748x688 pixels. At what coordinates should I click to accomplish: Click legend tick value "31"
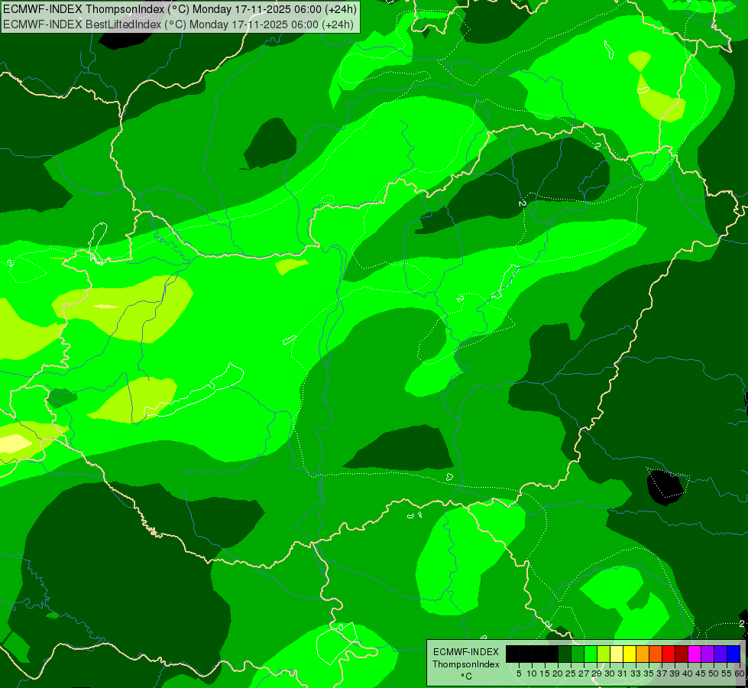point(623,673)
